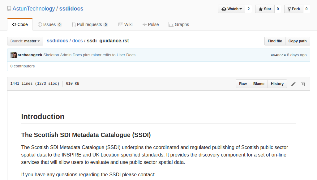The width and height of the screenshot is (317, 180).
Task: Click the ssdidocs repository title link
Action: (x=71, y=9)
